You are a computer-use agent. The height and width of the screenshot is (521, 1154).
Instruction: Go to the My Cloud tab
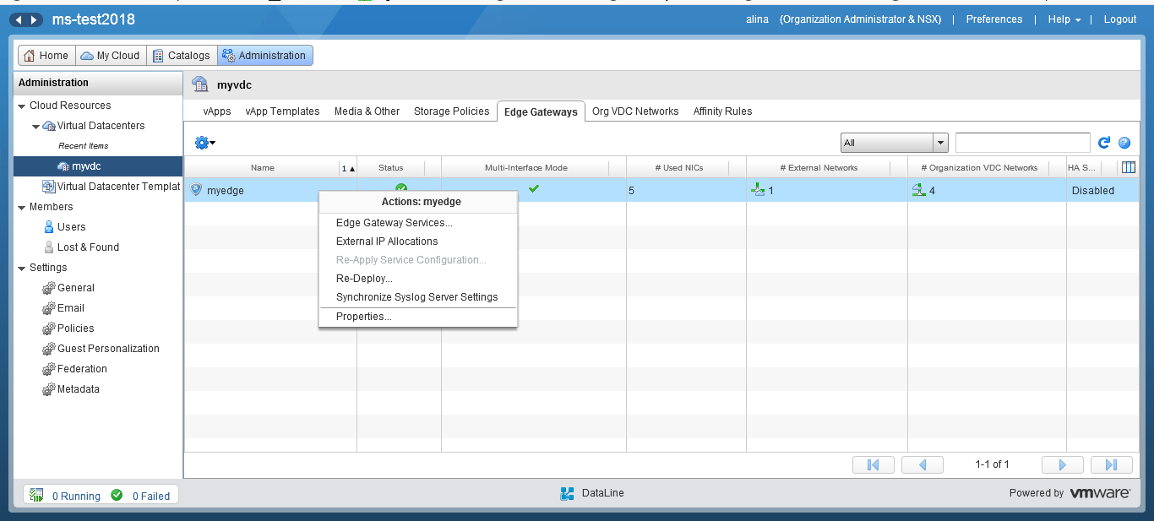[x=111, y=56]
